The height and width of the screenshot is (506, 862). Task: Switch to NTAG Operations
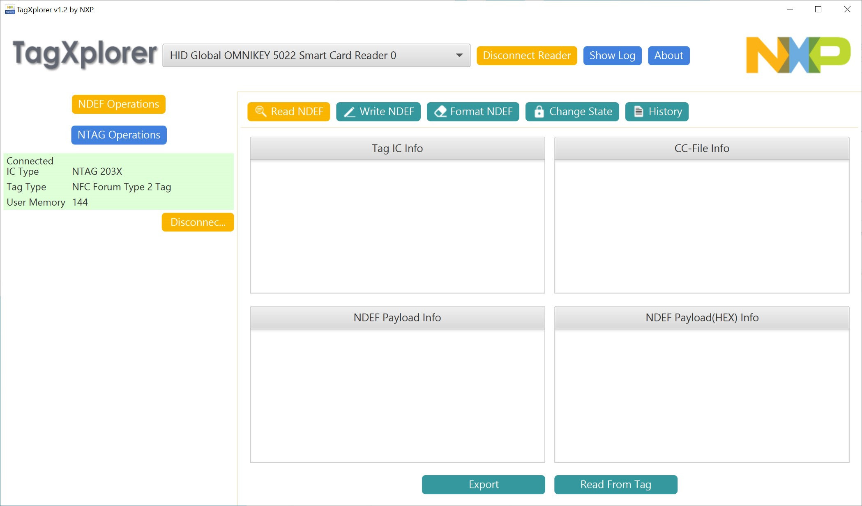[x=119, y=135]
